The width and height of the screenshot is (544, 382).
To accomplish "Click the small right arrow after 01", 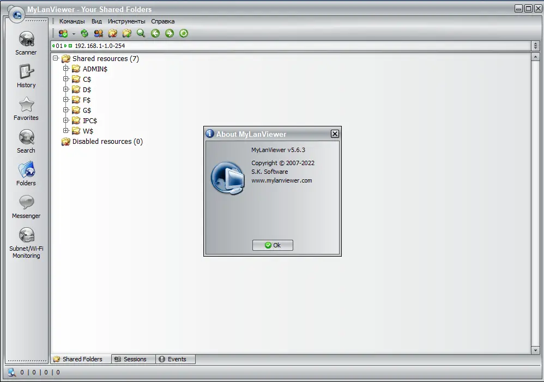I will tap(65, 46).
